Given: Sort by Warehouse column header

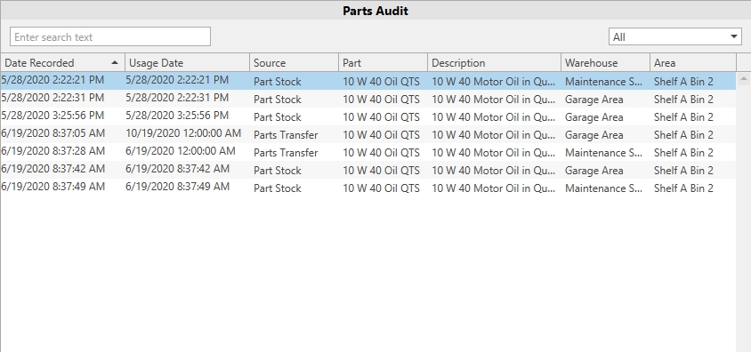Looking at the screenshot, I should [605, 62].
